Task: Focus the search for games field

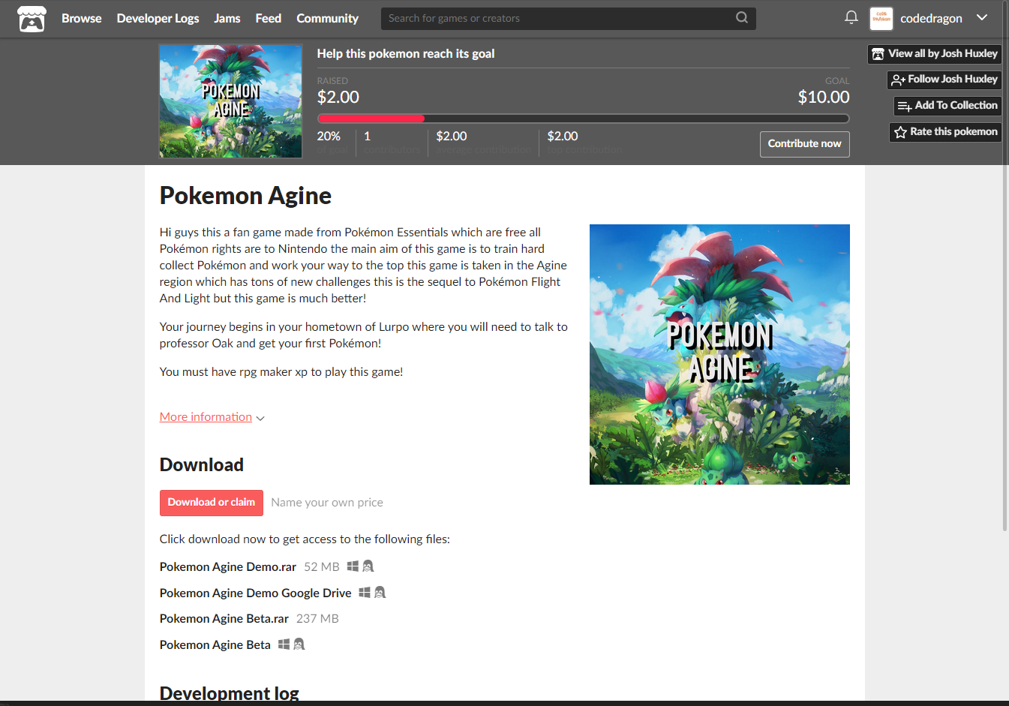Action: [x=557, y=18]
